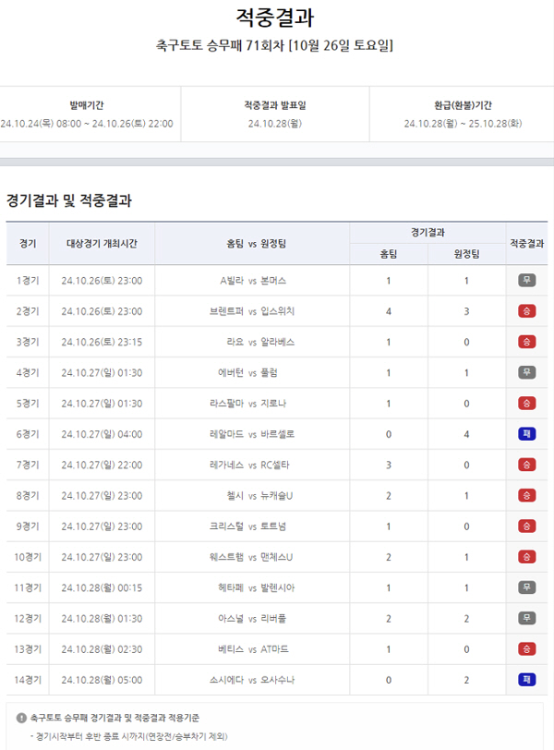Click the 승 badge for 브렌트퍼 vs 입스위치
The image size is (554, 750).
click(526, 311)
